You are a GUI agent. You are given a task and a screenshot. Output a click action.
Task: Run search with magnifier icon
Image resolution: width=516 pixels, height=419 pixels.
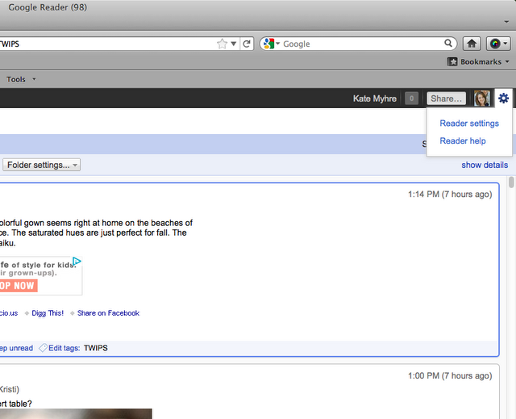point(448,43)
